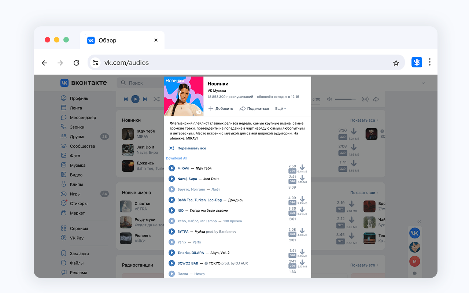
Task: Click the VK Pay sidebar icon
Action: point(64,238)
